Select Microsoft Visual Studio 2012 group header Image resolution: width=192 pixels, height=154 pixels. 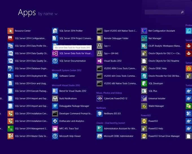click(x=66, y=85)
